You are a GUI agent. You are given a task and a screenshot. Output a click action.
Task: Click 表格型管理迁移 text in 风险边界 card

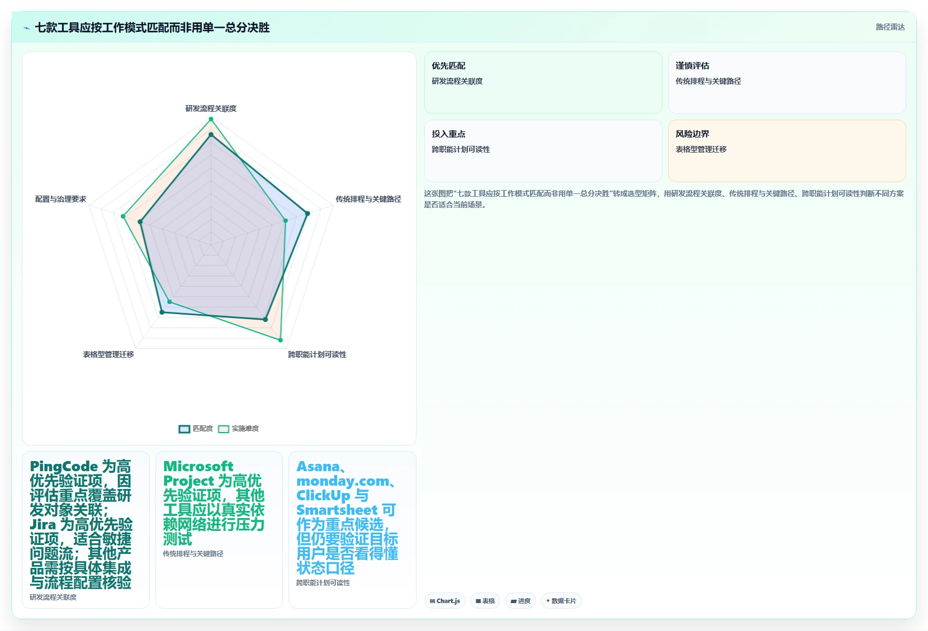point(701,149)
